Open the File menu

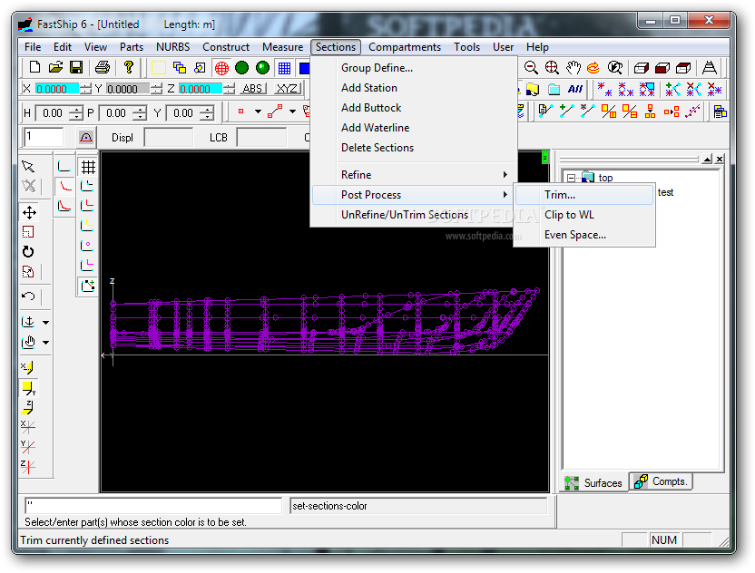[33, 47]
